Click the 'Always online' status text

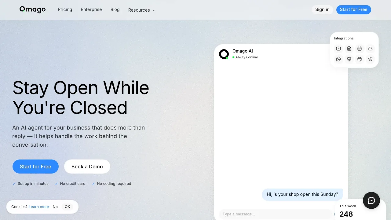tap(247, 57)
